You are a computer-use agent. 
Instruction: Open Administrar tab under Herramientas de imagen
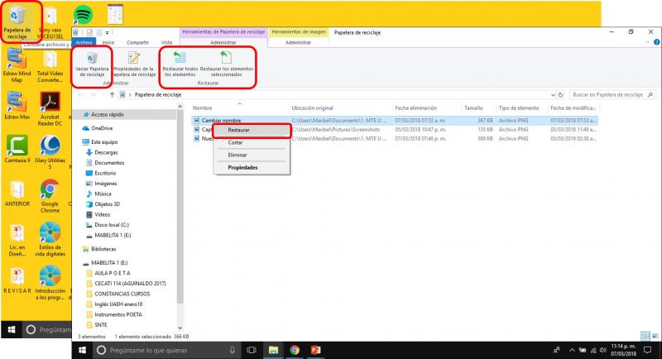tap(298, 43)
